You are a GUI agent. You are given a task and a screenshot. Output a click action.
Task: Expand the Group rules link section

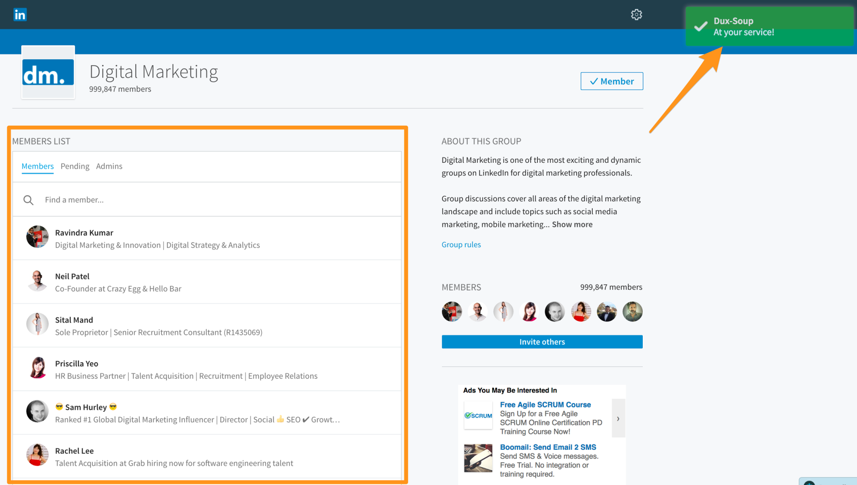click(x=461, y=244)
